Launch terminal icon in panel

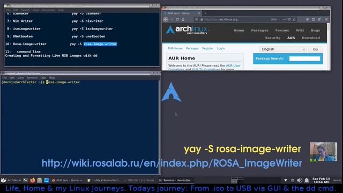click(x=26, y=180)
